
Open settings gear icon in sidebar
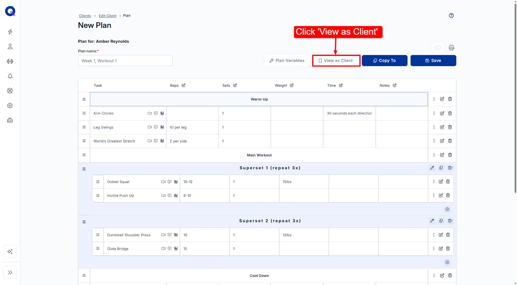[10, 106]
